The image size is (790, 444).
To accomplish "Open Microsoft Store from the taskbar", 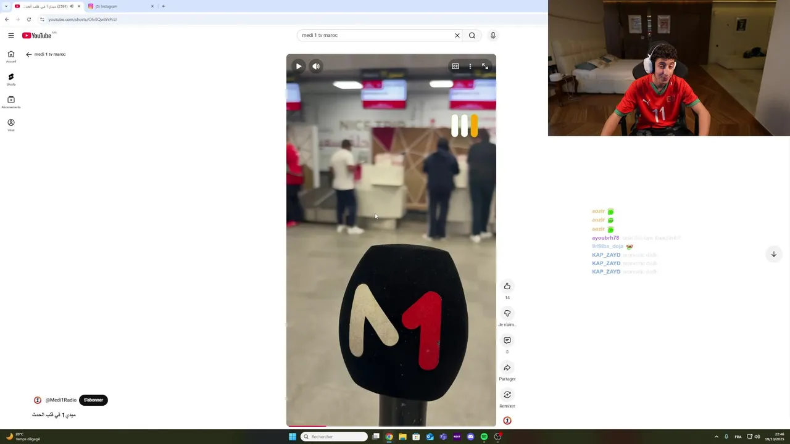I will 416,437.
